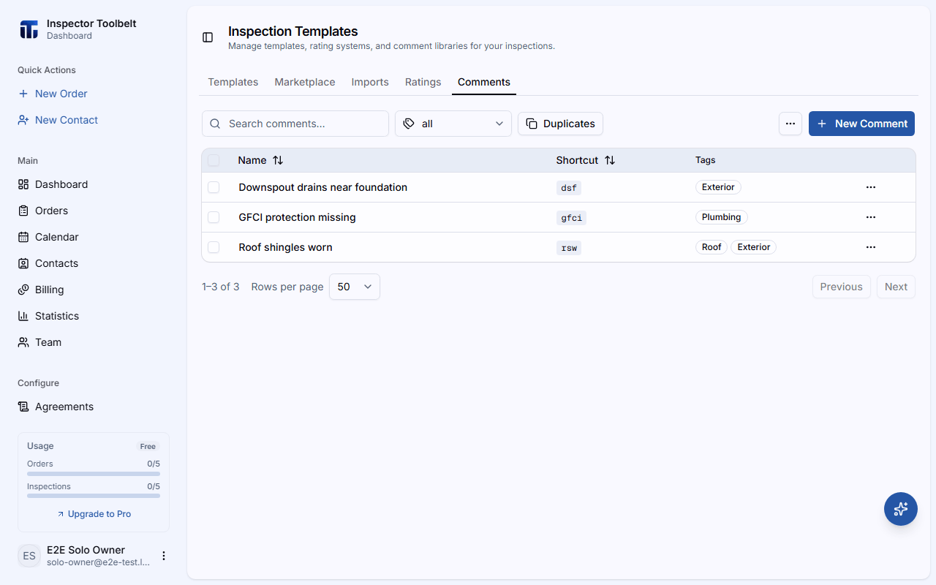Sort by Name column arrows icon

(x=278, y=160)
